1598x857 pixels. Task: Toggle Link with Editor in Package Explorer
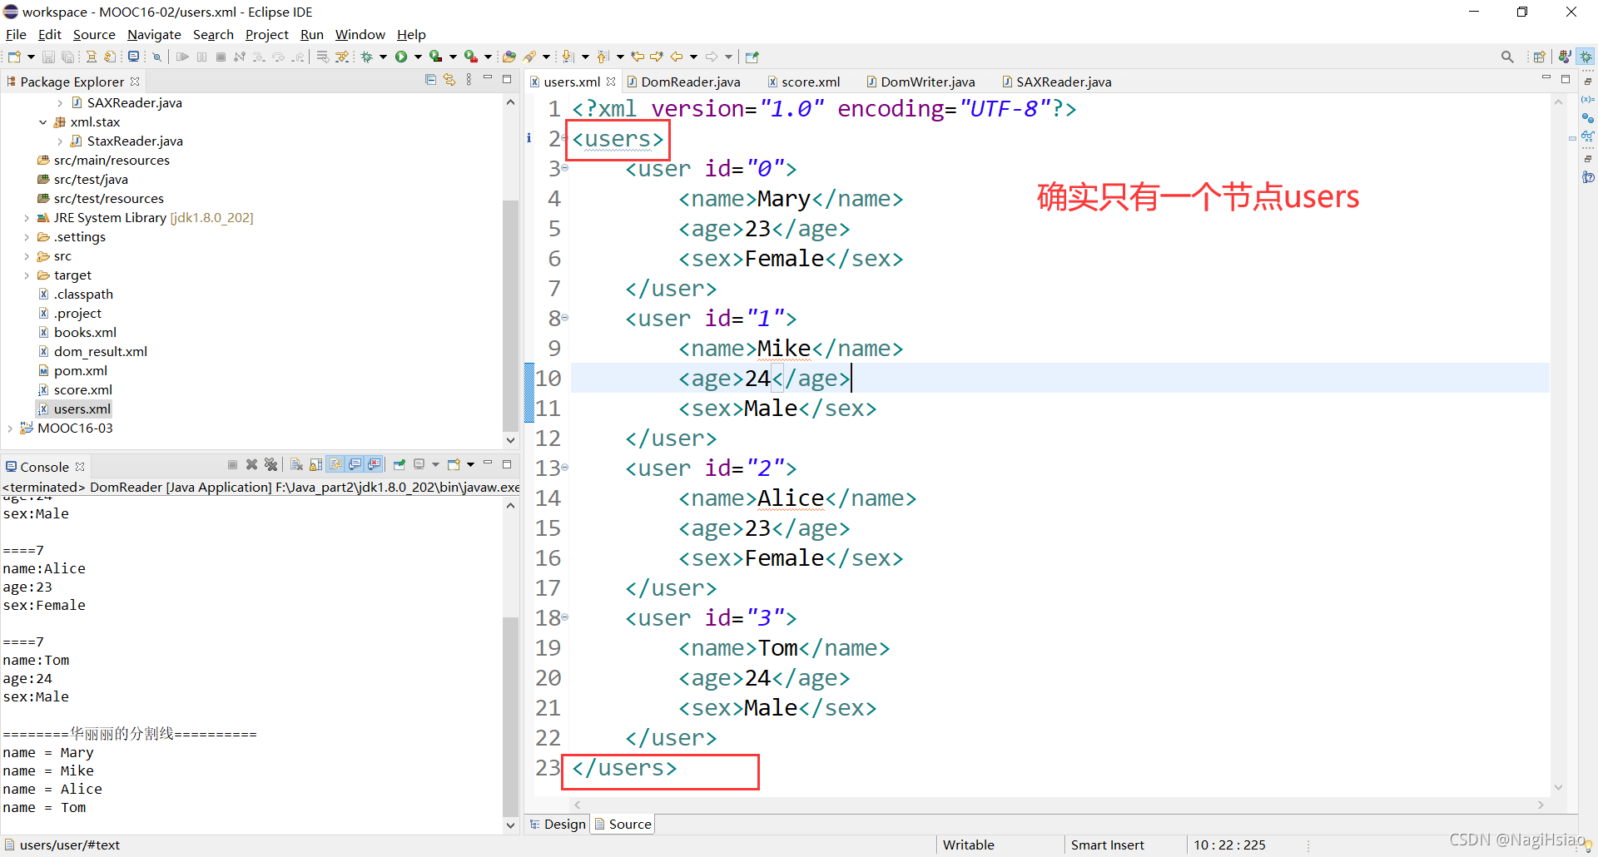click(449, 80)
